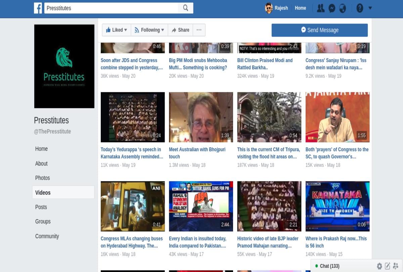This screenshot has width=403, height=272.
Task: Open the Liked dropdown button
Action: click(x=117, y=30)
